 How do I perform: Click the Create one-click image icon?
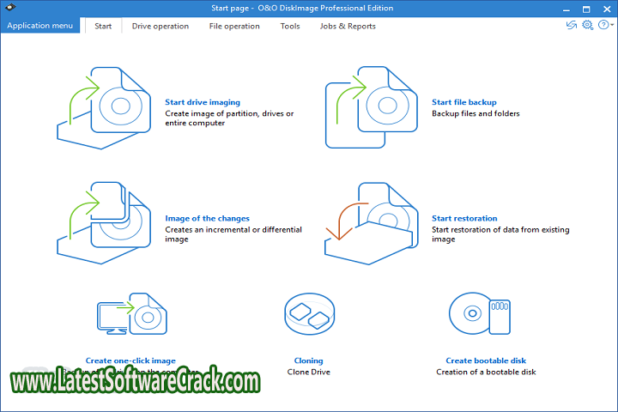[132, 314]
